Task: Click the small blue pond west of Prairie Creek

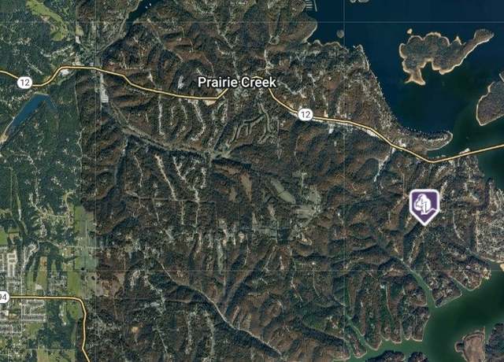Action: pyautogui.click(x=27, y=111)
